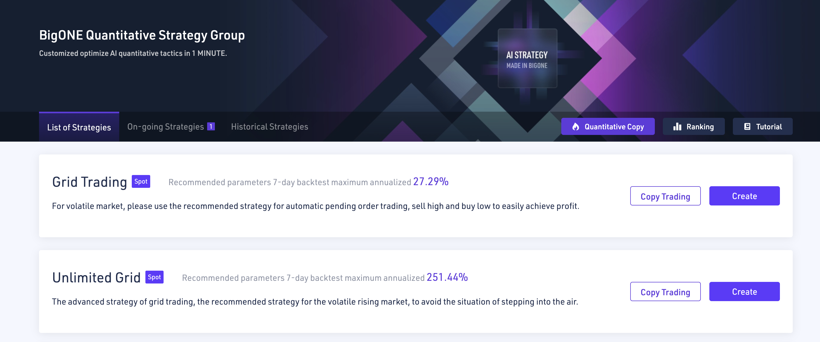Click the On-going Strategies count badge
This screenshot has width=820, height=342.
coord(211,126)
